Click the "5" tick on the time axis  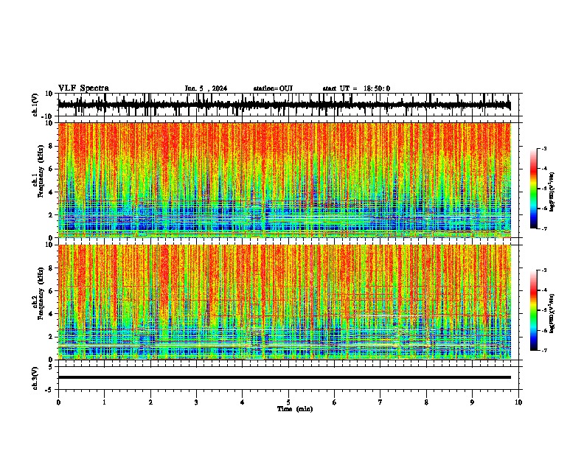tap(288, 402)
